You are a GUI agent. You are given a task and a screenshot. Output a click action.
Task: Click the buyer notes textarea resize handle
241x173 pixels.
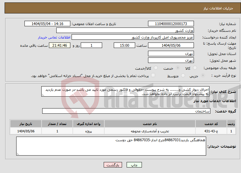coord(18,154)
